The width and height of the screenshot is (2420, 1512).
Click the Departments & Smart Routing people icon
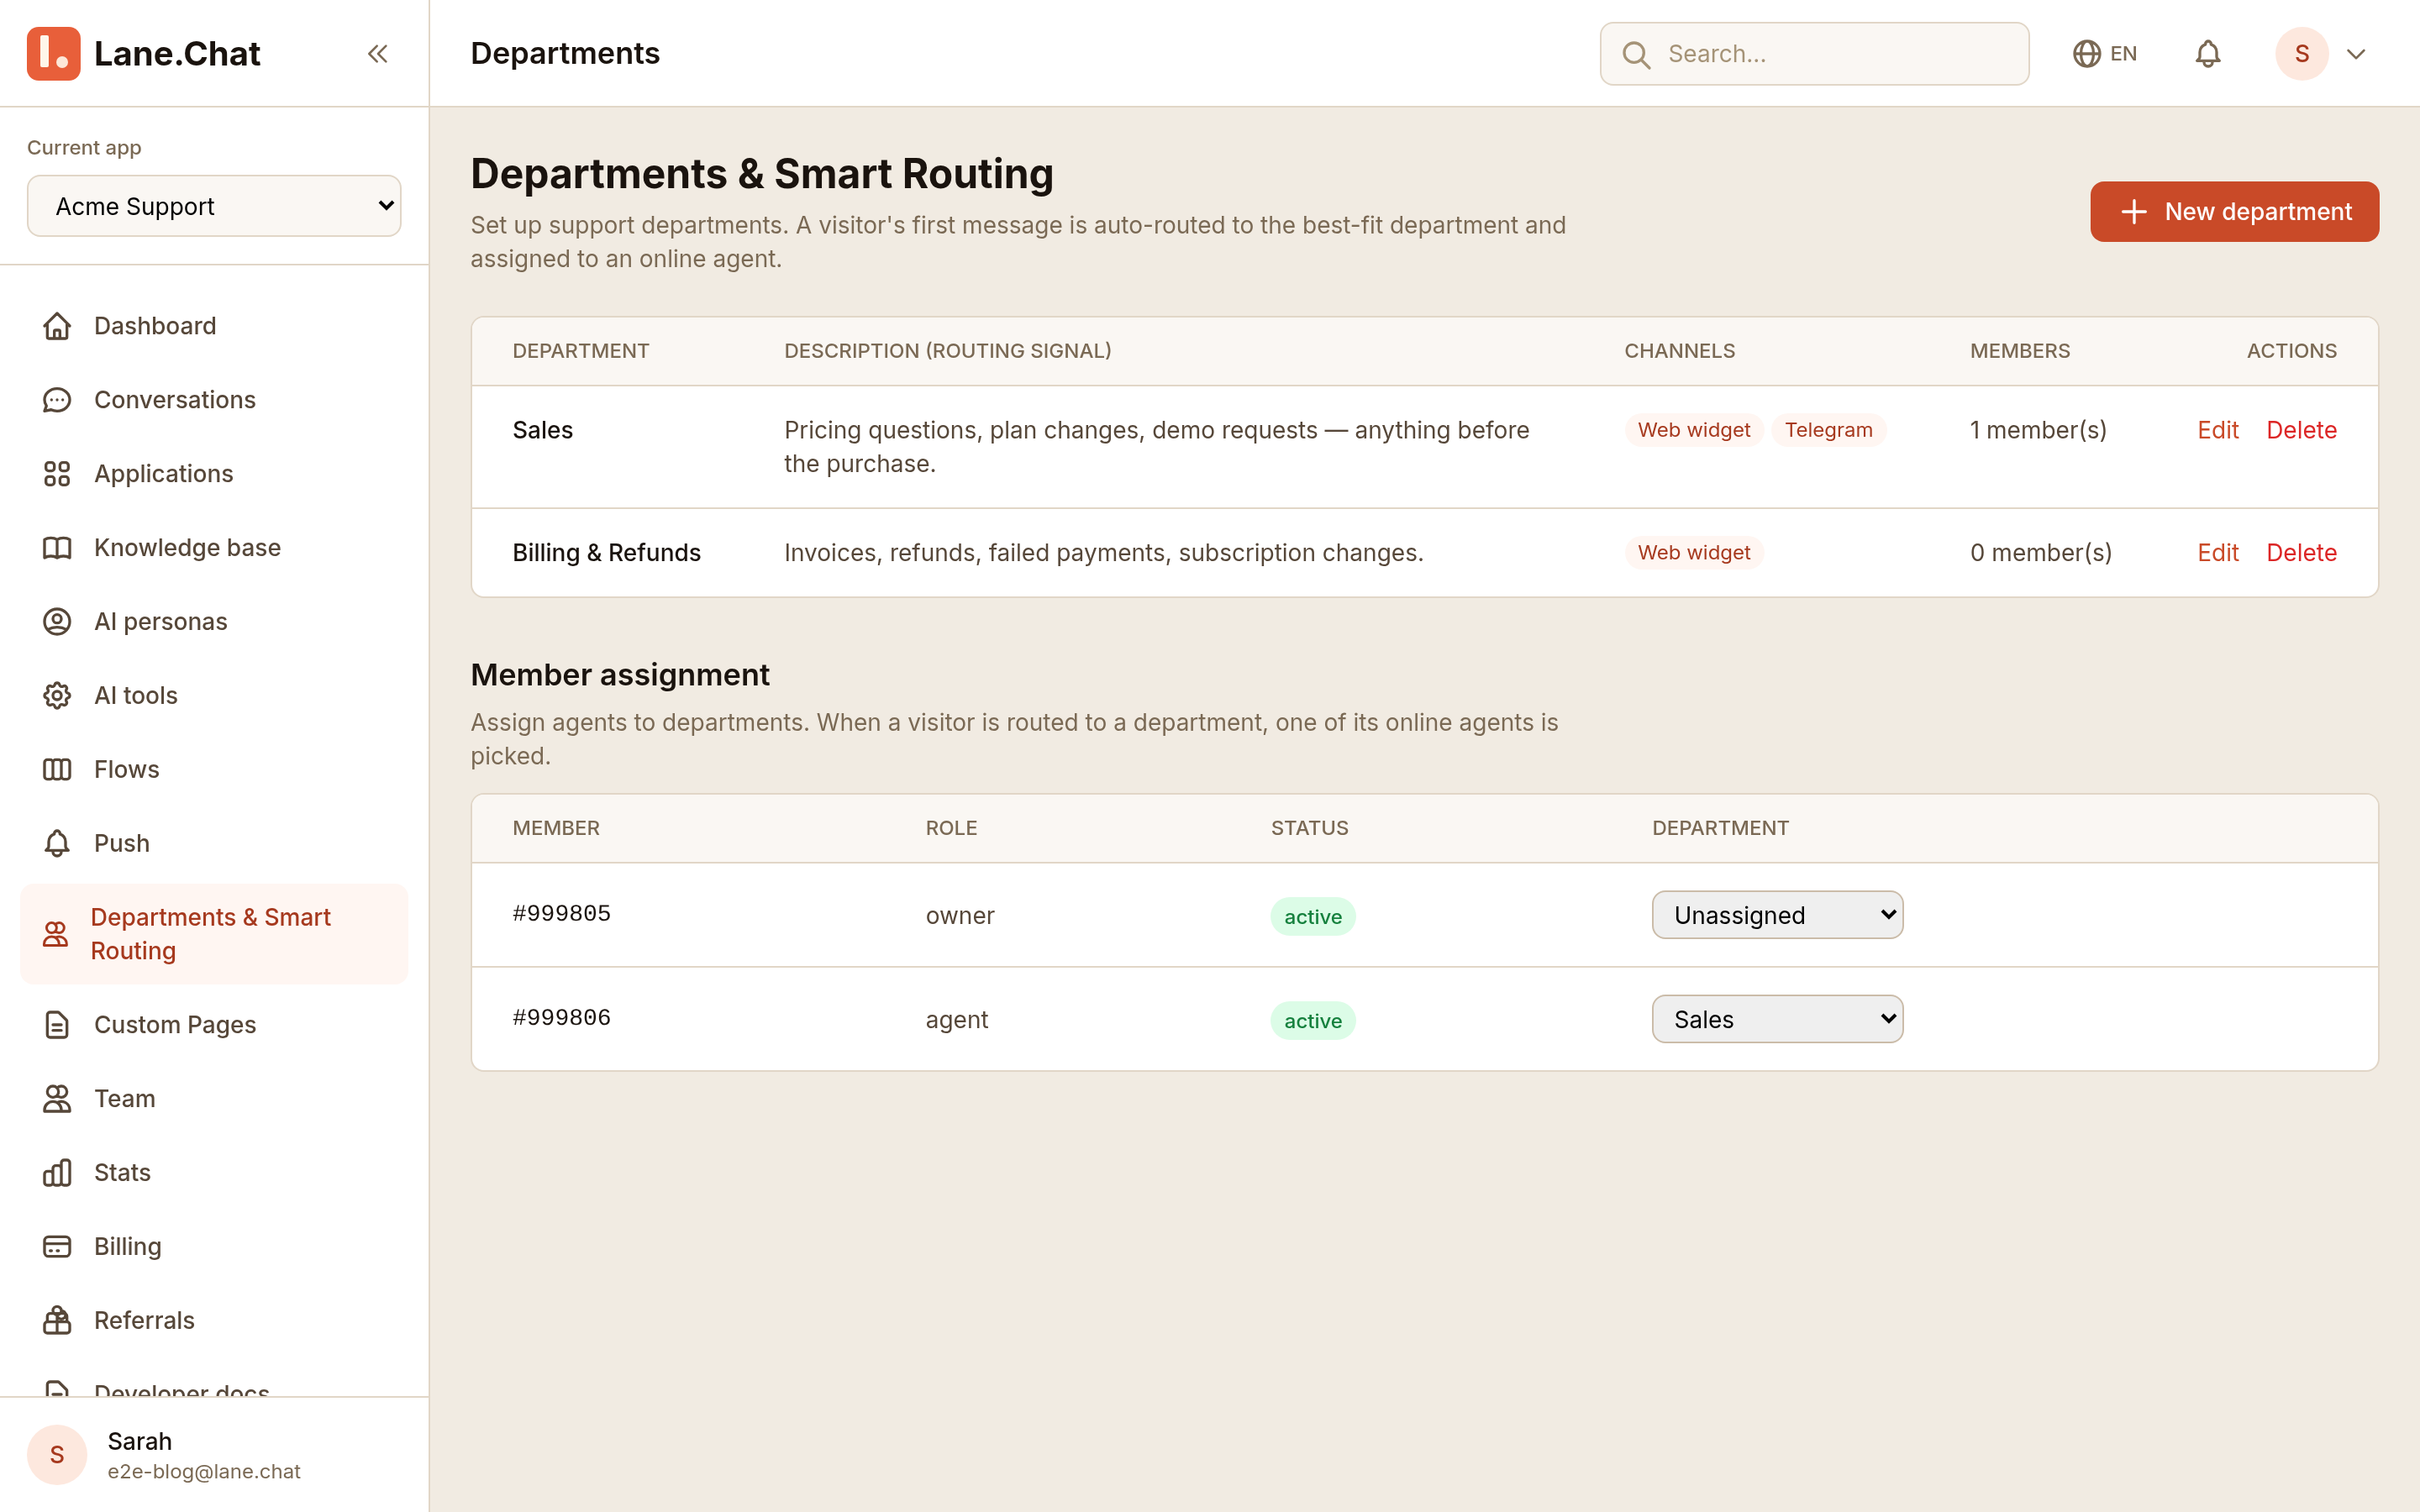56,934
